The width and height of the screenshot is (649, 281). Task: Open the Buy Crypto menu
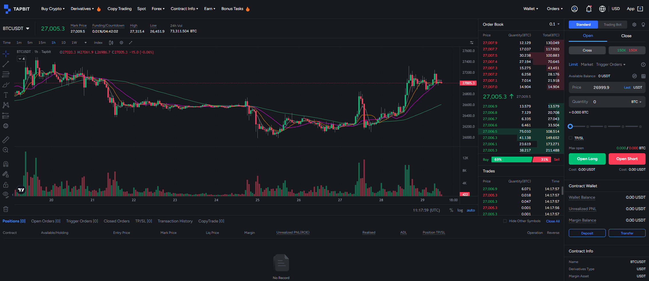click(53, 9)
